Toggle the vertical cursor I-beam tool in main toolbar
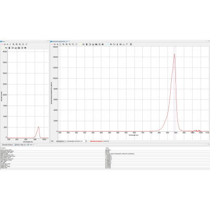The image size is (210, 210). 60,44
